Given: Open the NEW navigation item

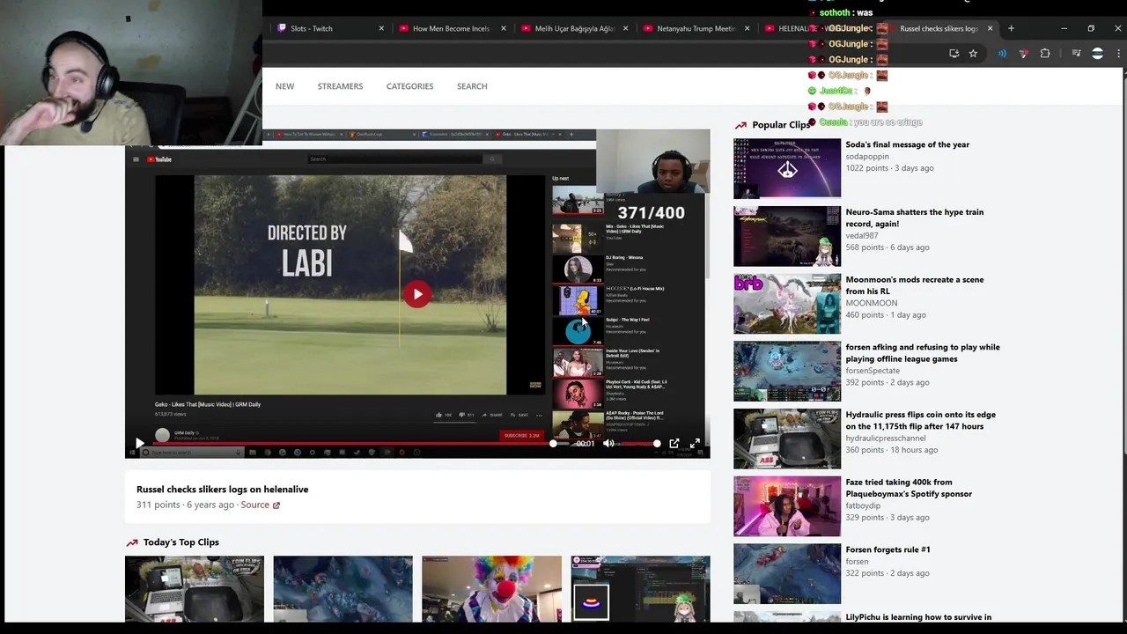Looking at the screenshot, I should tap(284, 86).
